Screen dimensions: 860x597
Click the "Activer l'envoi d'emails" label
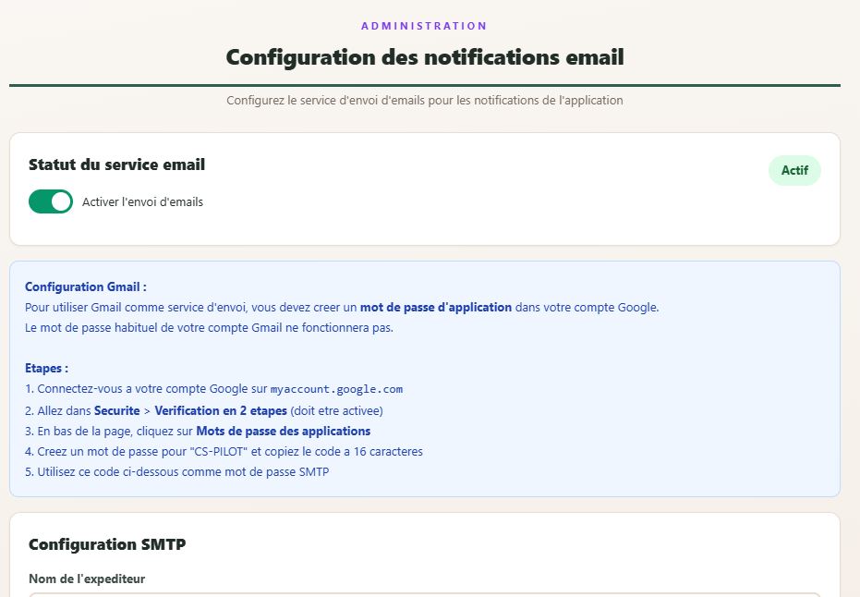tap(142, 201)
